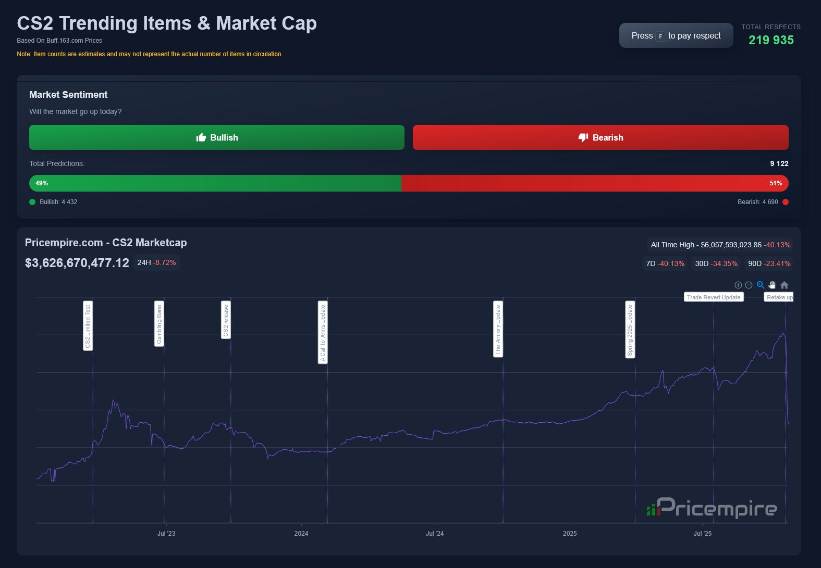This screenshot has height=568, width=821.
Task: Select The Armory Update chart marker
Action: pos(498,329)
